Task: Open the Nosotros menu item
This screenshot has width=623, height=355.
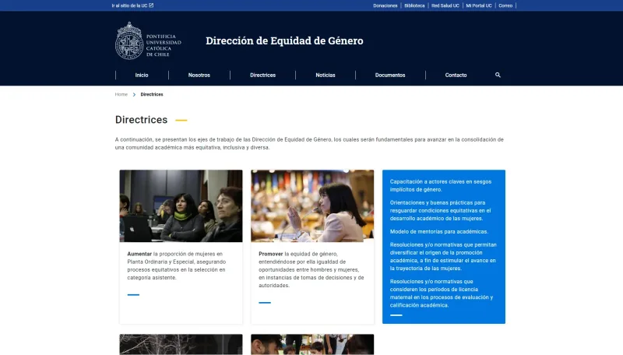Action: pos(199,75)
